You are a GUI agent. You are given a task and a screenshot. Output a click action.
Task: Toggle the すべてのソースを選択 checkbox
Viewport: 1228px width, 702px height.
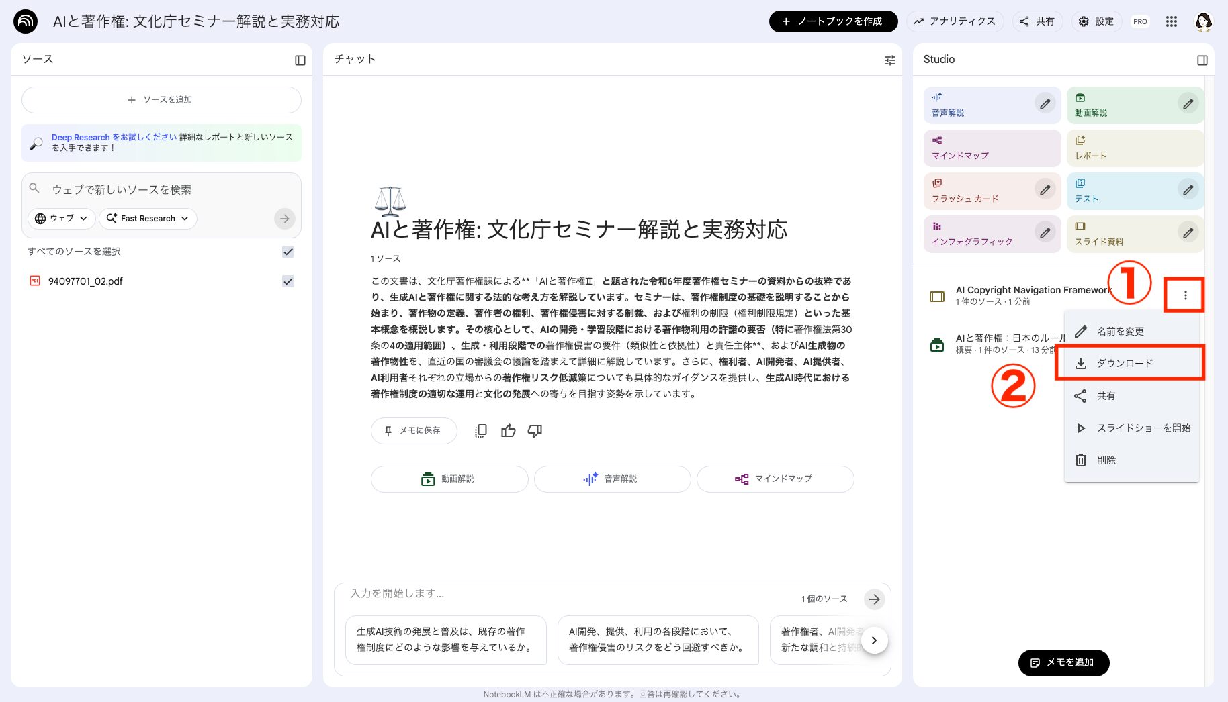click(x=288, y=252)
